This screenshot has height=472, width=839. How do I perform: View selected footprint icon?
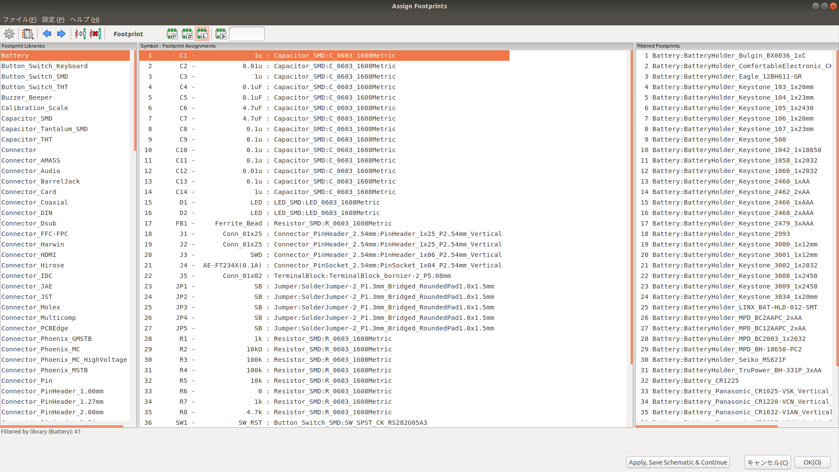(28, 34)
